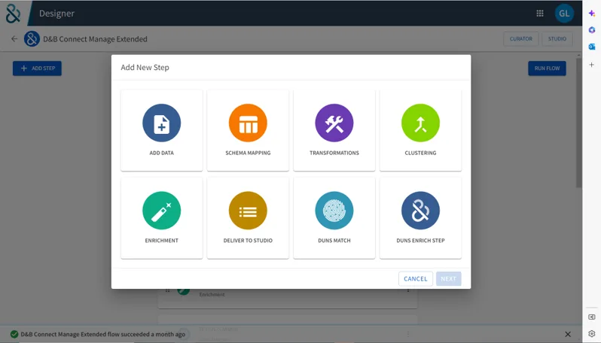The height and width of the screenshot is (343, 601).
Task: Choose the Schema Mapping step icon
Action: point(248,123)
